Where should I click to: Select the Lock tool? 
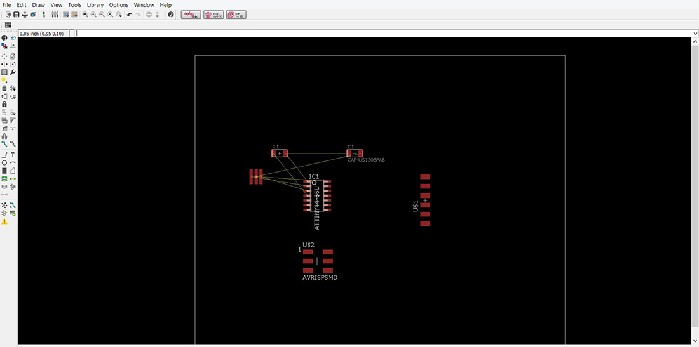4,104
